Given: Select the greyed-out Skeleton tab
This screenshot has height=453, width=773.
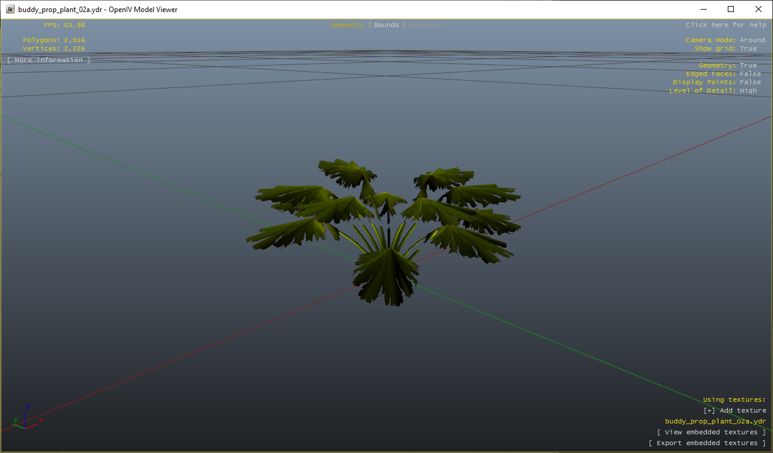Looking at the screenshot, I should 426,25.
